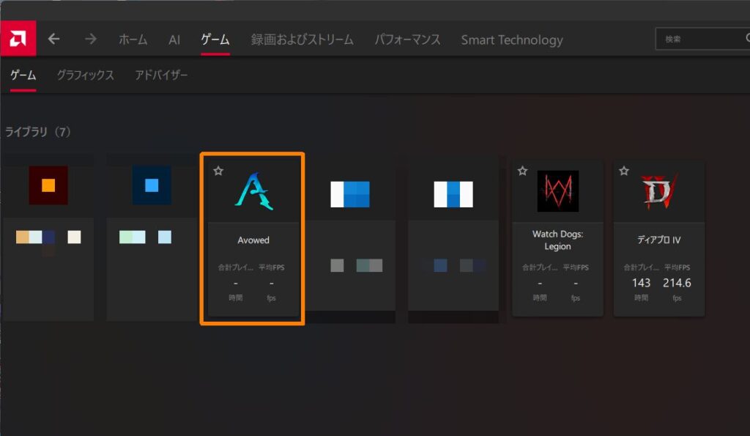
Task: Open the blue-square game tile icon
Action: point(152,185)
